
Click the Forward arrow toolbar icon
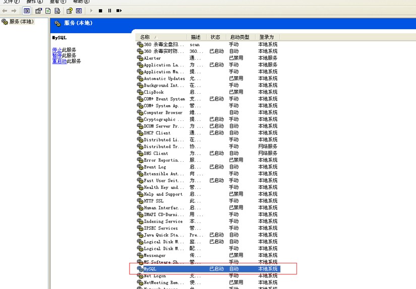14,11
